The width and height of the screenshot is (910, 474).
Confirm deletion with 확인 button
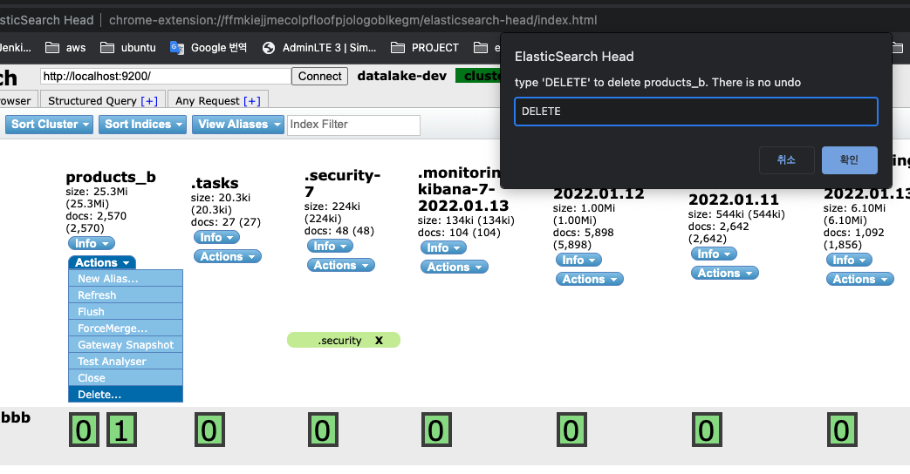(x=849, y=160)
